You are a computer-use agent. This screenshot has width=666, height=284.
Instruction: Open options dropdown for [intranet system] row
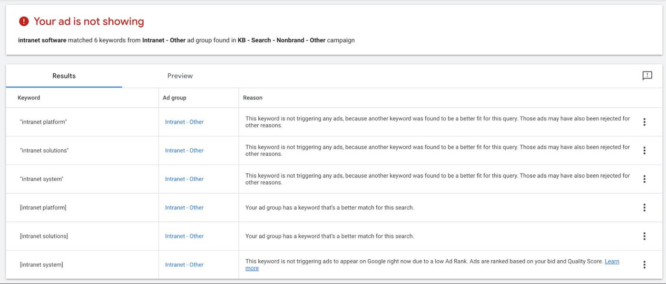644,264
